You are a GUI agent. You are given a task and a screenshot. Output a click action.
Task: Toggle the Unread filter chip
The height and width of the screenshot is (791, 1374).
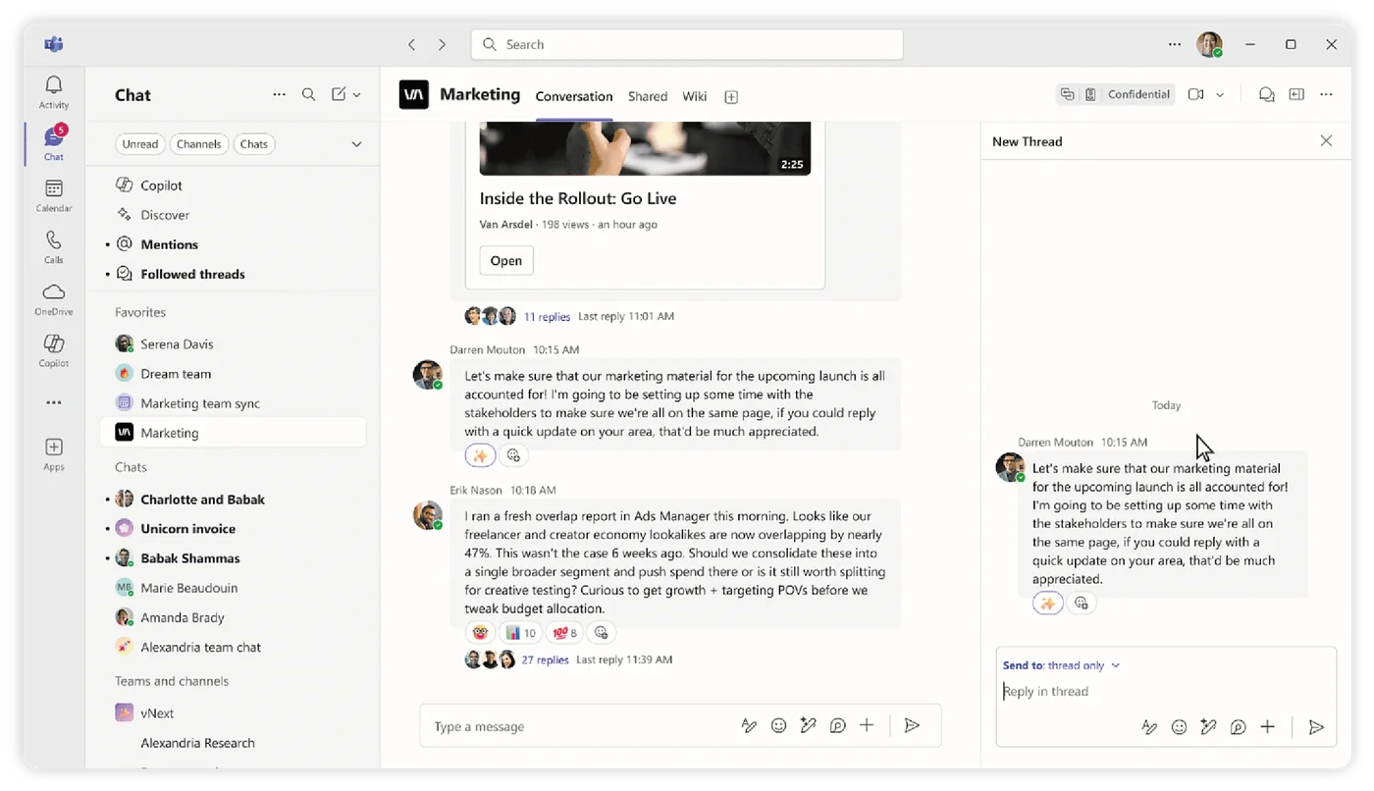[140, 144]
